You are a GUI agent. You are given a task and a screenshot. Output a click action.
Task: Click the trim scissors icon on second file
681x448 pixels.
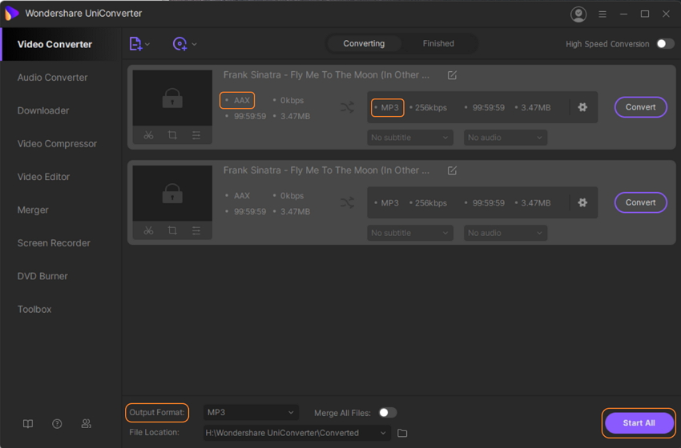click(x=148, y=230)
